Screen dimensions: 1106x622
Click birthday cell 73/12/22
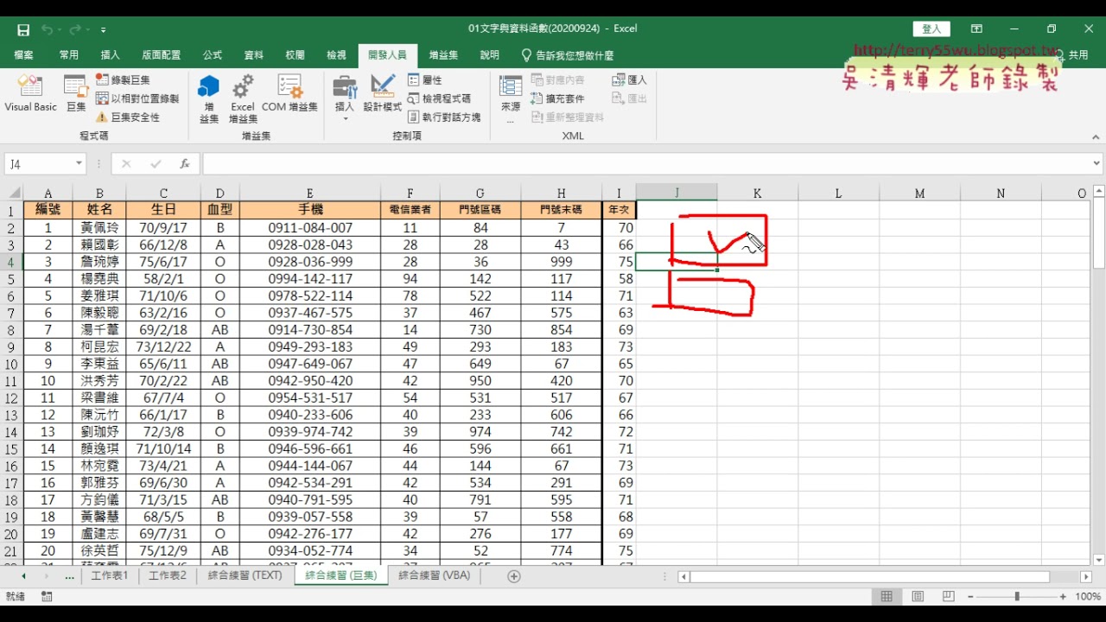coord(163,346)
